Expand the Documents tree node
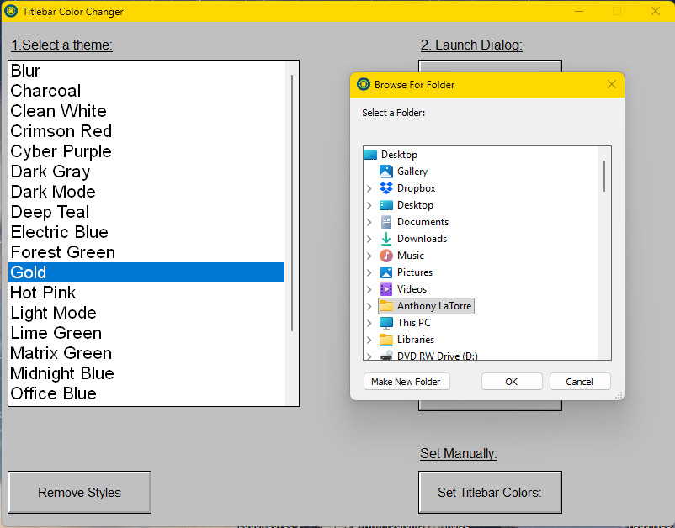 [x=369, y=222]
